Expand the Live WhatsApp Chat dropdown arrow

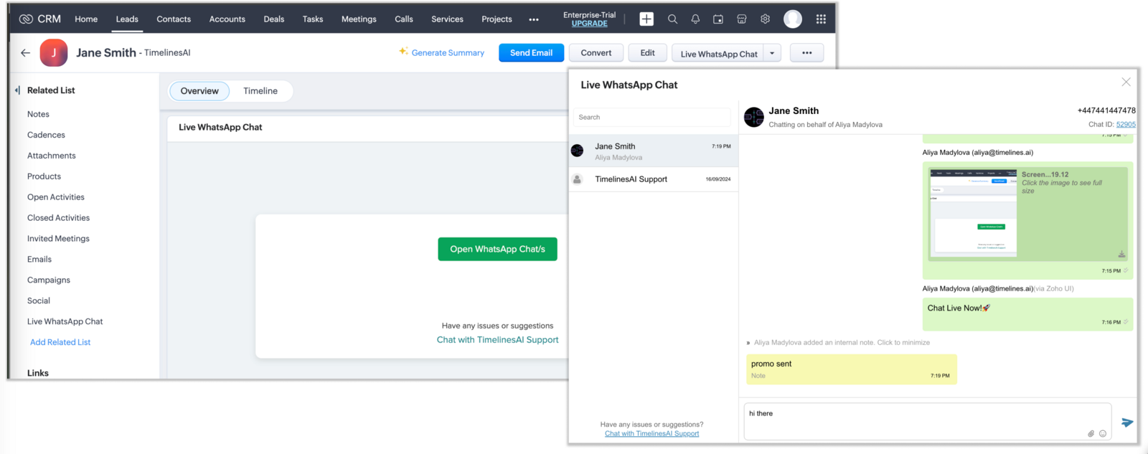click(772, 53)
